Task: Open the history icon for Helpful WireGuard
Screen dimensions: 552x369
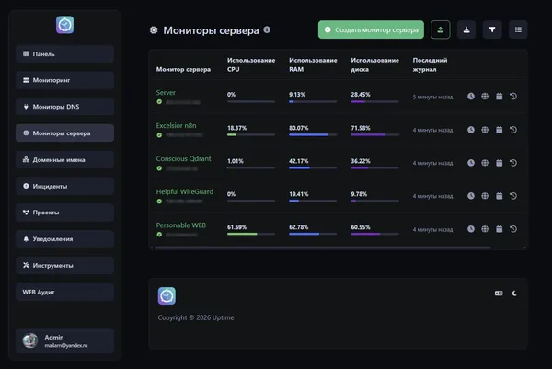Action: 512,195
